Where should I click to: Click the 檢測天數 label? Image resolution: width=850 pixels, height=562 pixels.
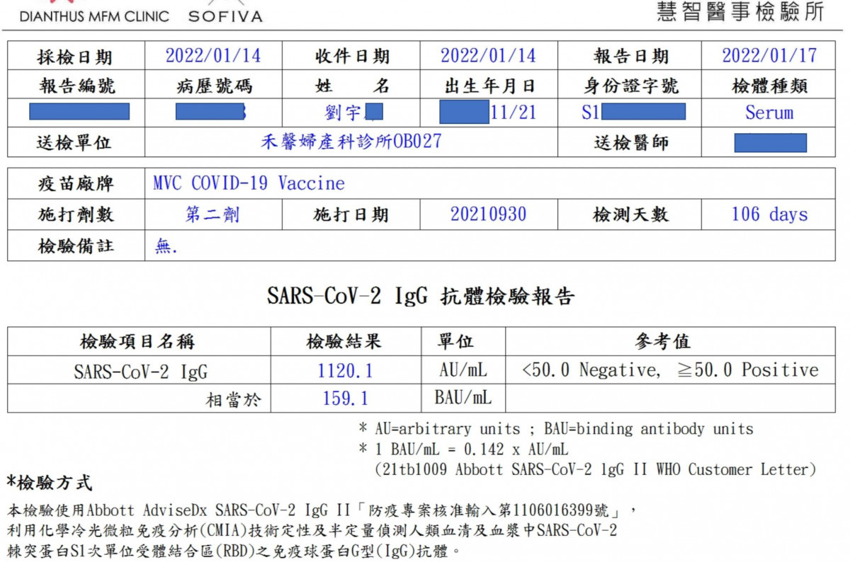[x=630, y=214]
